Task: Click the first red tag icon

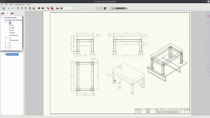Action: (48, 8)
